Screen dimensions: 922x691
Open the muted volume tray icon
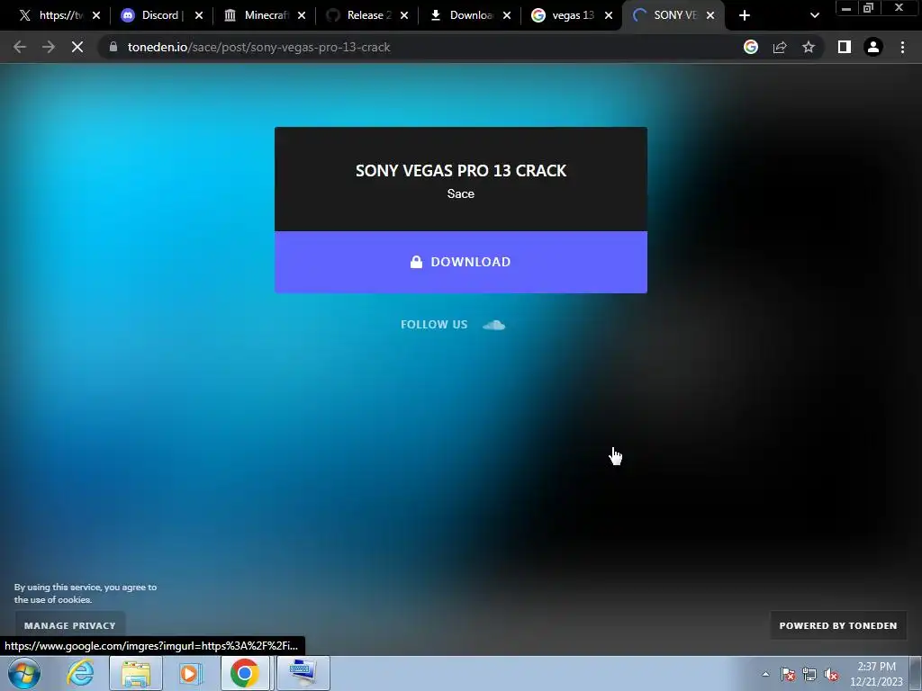(831, 675)
